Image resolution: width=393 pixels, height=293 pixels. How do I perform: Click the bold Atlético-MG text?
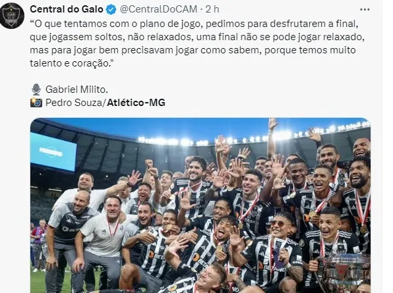click(136, 103)
